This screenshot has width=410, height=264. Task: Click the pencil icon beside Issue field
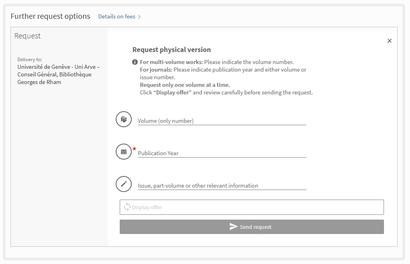tap(124, 184)
